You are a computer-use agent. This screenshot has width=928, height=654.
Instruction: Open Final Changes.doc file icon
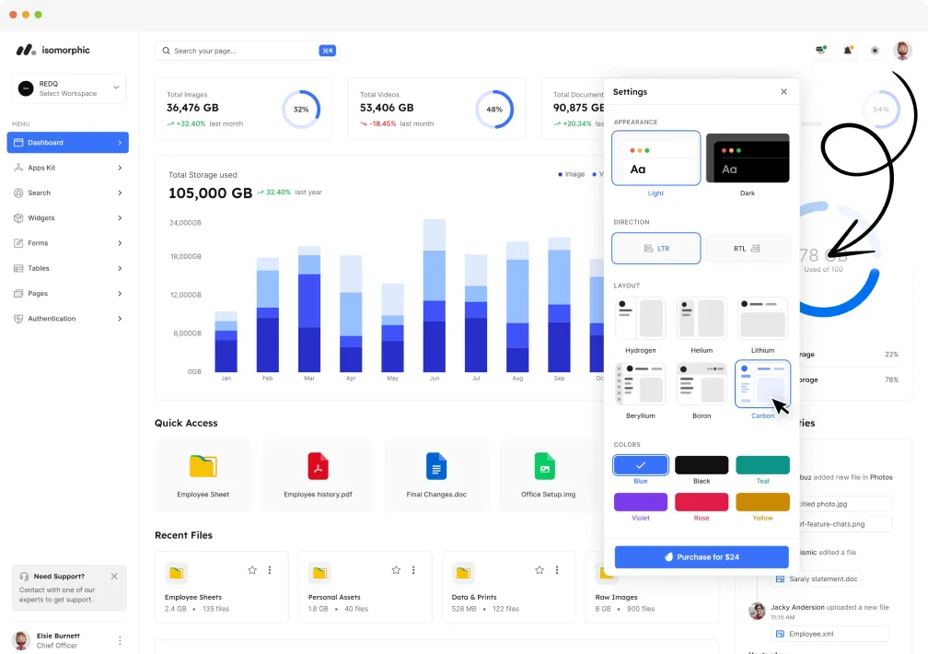pos(436,465)
